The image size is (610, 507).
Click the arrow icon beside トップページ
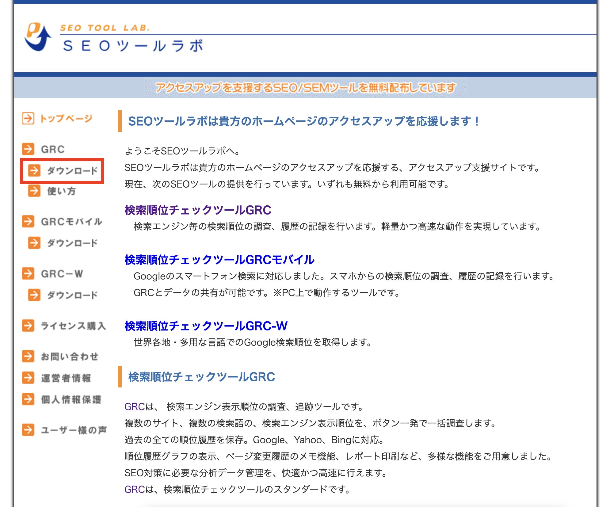coord(28,118)
